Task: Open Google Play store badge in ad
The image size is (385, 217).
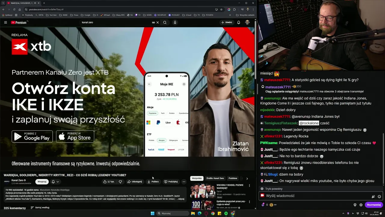Action: [32, 137]
